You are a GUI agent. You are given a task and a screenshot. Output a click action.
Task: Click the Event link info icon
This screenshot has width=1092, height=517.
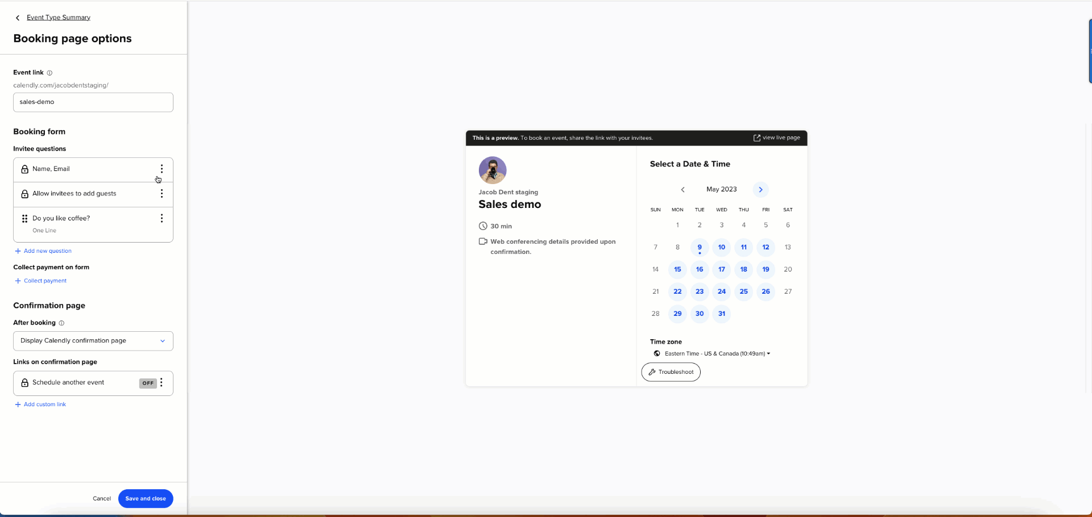pos(49,73)
